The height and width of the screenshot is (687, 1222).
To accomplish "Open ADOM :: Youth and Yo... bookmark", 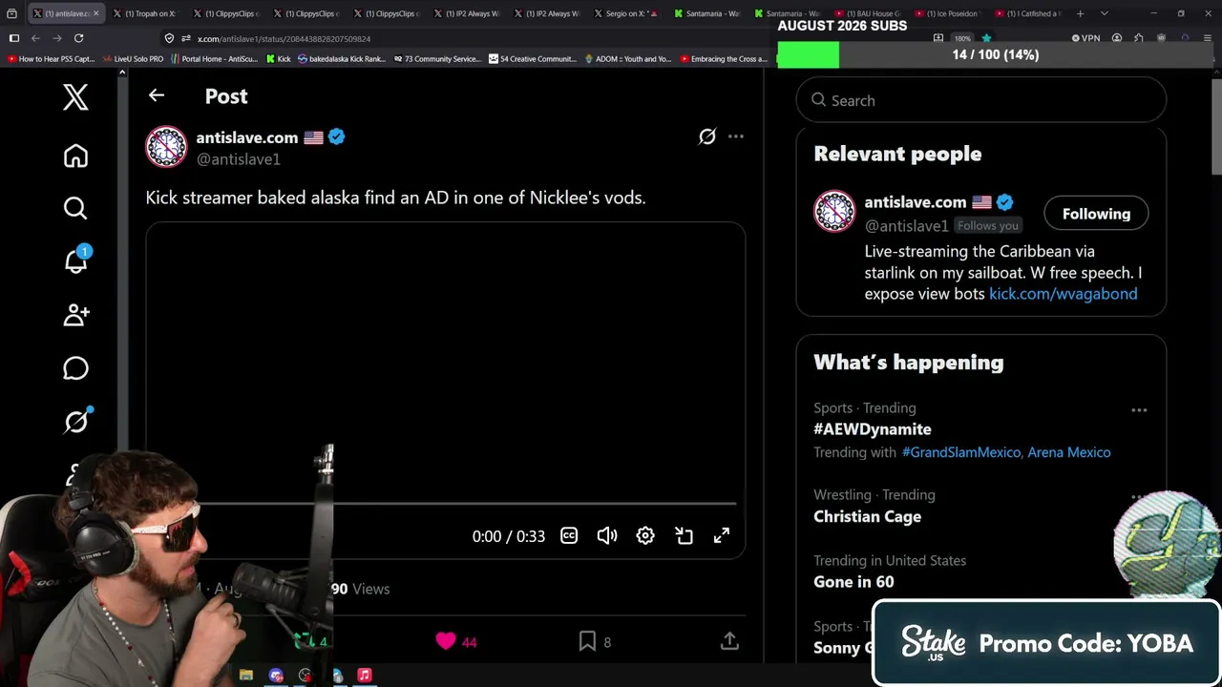I will point(627,59).
